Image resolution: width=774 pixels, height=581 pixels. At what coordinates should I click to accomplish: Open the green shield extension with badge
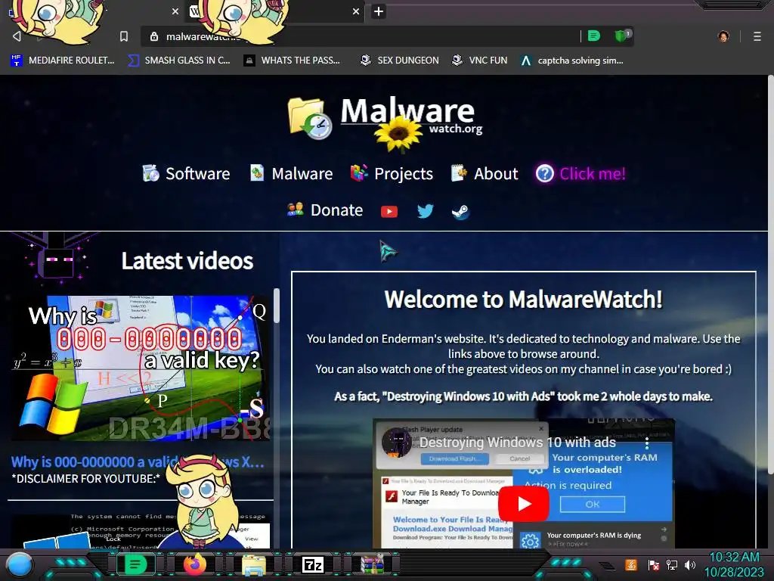point(621,36)
